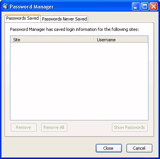Click the Remove button
Viewport: 160px width, 159px height.
[x=23, y=127]
